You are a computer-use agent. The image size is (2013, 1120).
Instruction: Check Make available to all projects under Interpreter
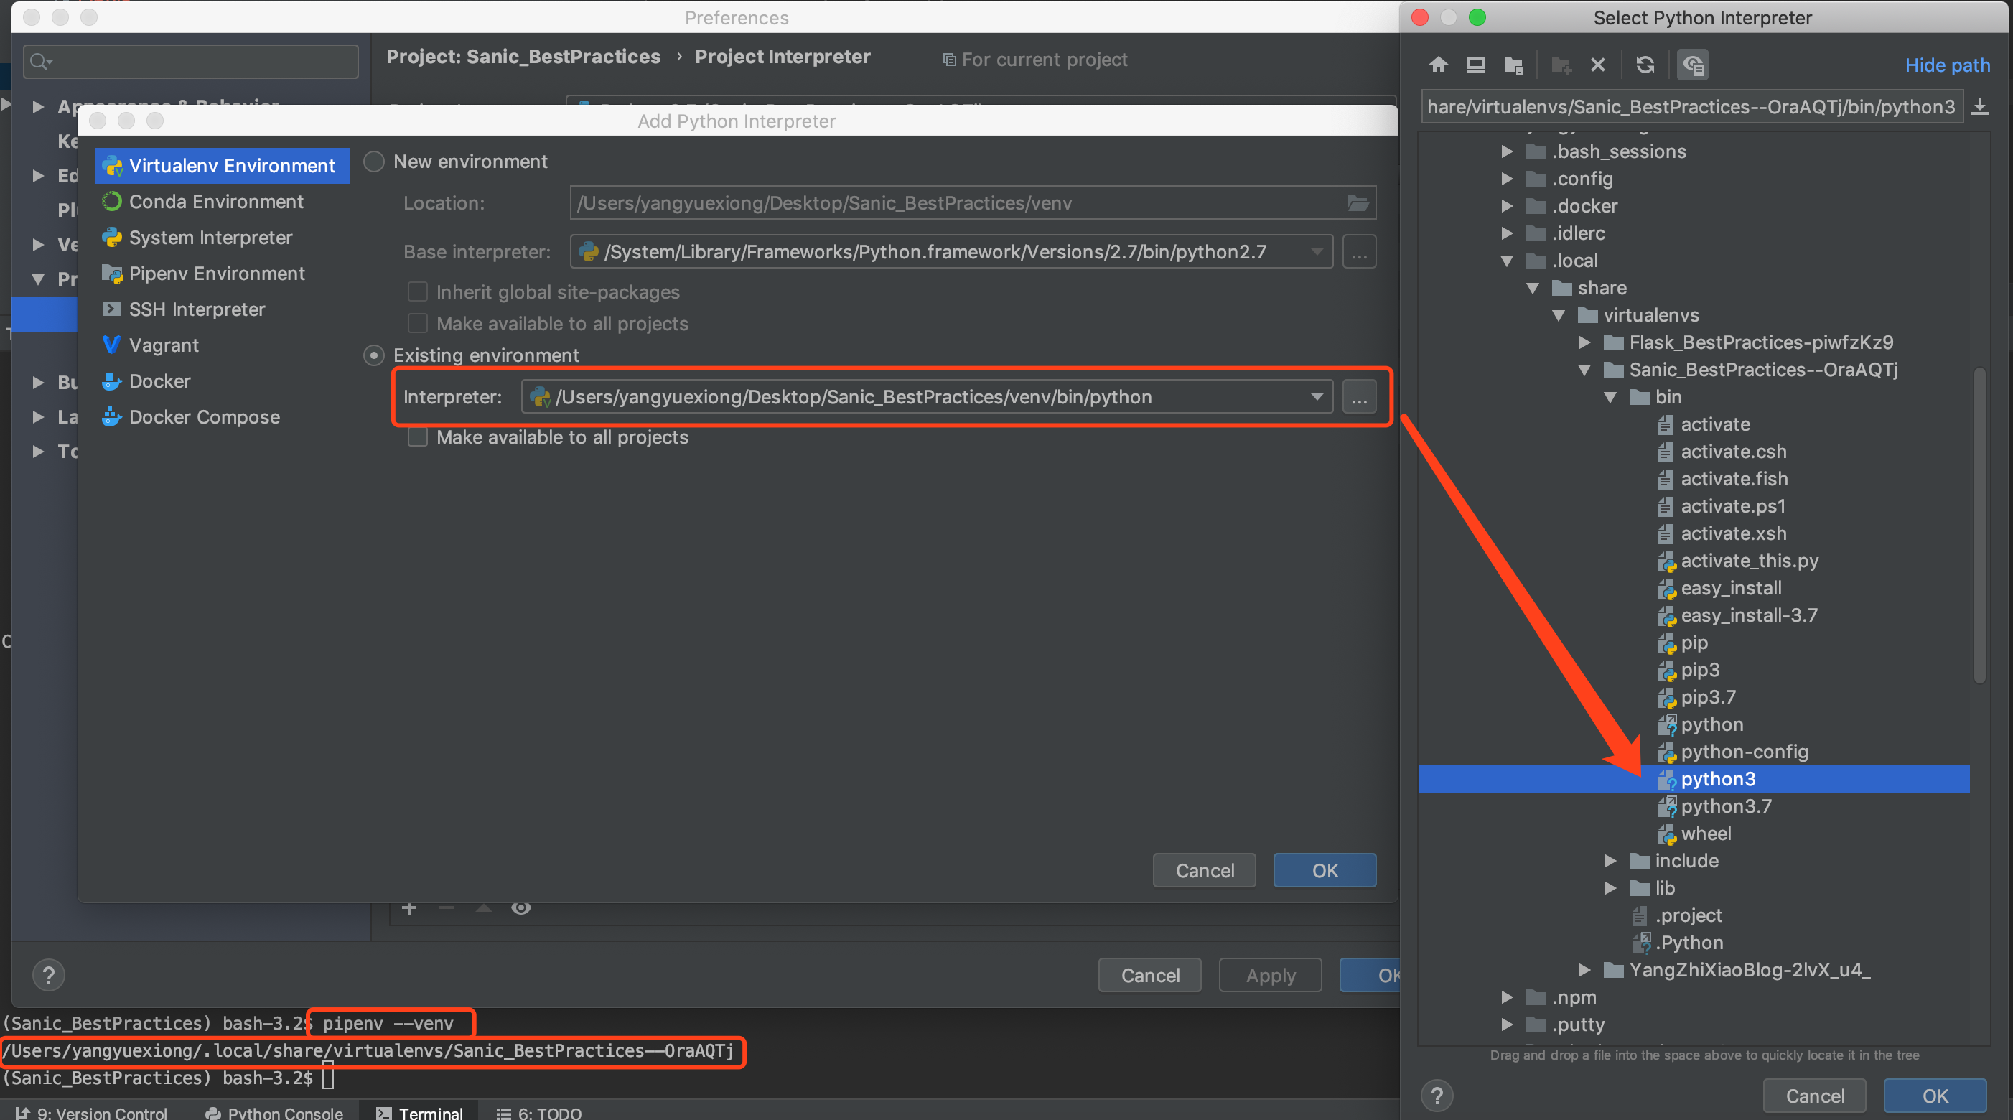click(418, 437)
